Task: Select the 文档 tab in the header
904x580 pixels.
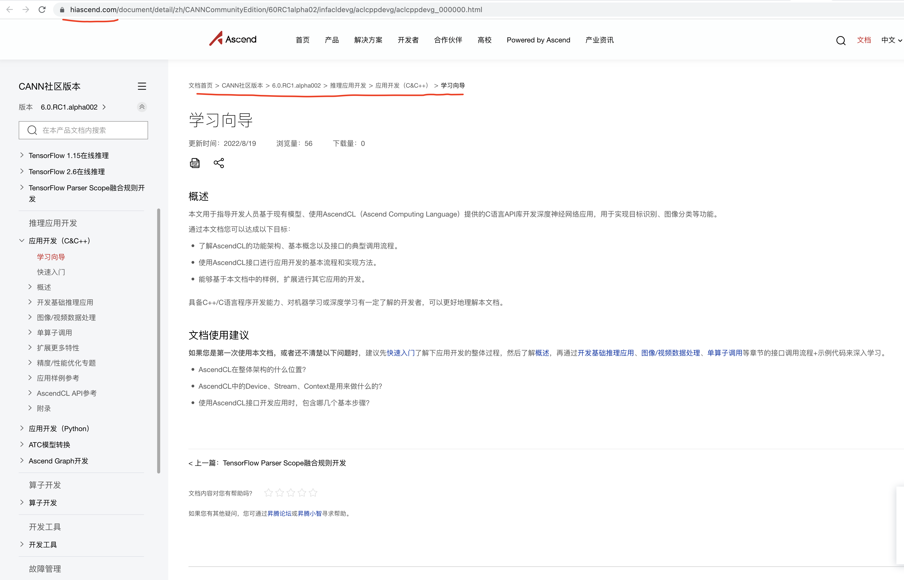Action: 864,40
